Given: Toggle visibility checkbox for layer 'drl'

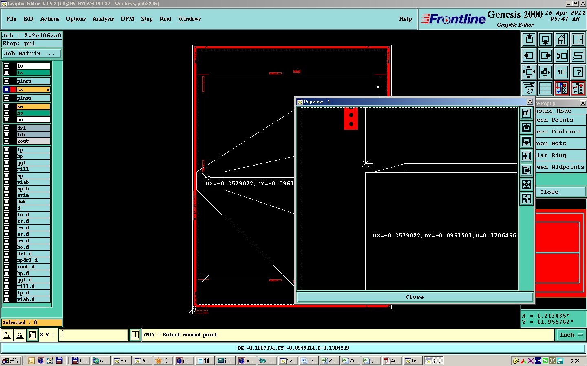Looking at the screenshot, I should click(x=7, y=128).
